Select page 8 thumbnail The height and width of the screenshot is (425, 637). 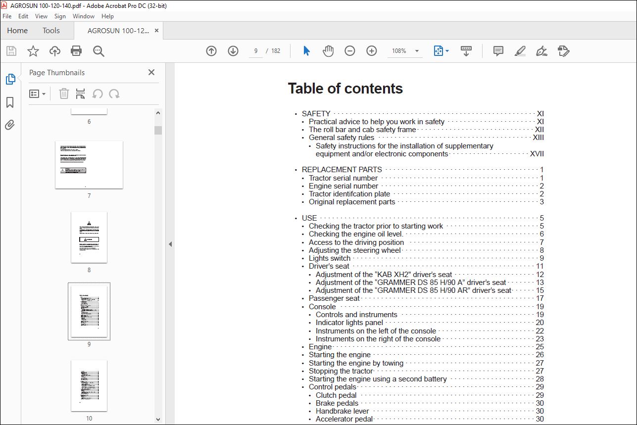89,237
